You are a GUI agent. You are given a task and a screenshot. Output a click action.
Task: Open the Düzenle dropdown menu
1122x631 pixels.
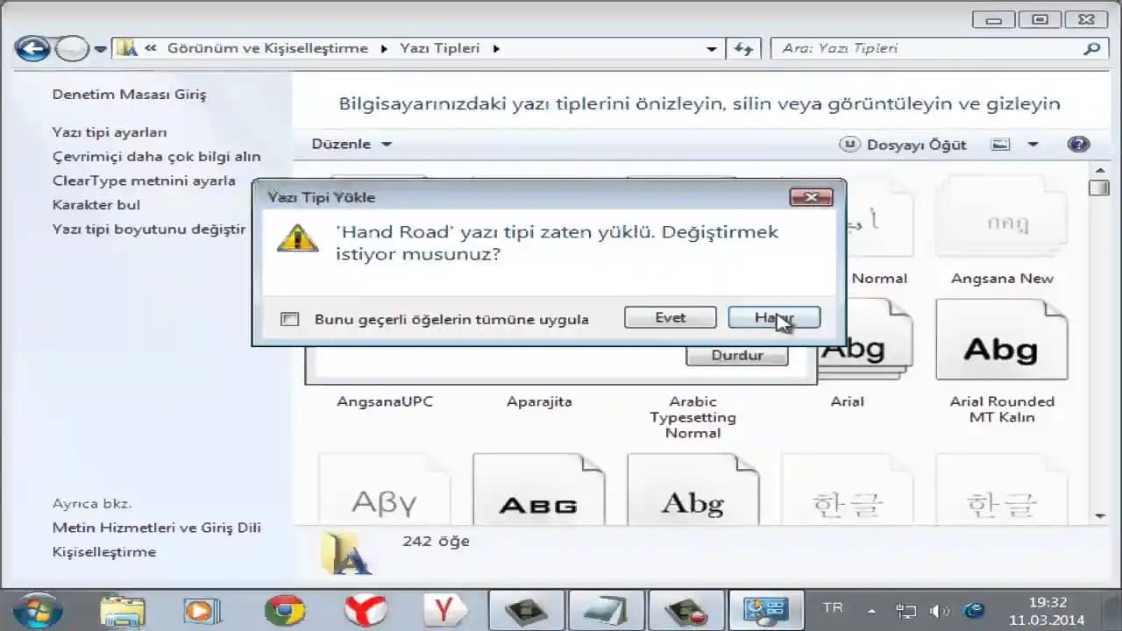coord(347,144)
